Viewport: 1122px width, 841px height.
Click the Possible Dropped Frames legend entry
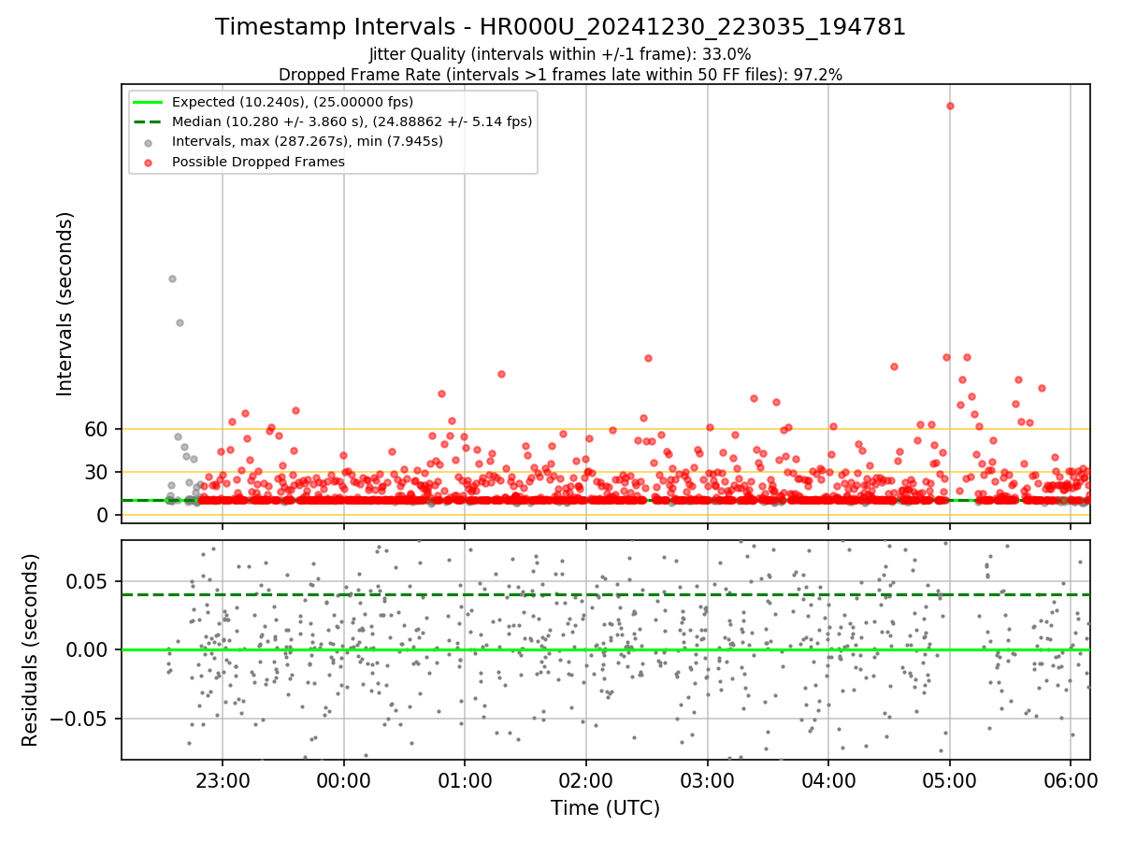click(x=244, y=162)
